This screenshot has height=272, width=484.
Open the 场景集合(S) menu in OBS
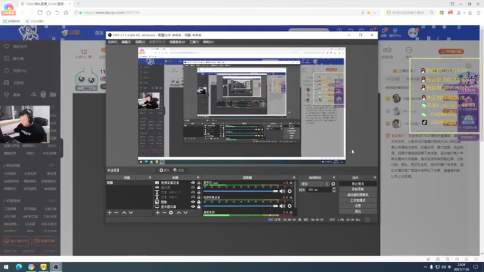coord(177,42)
